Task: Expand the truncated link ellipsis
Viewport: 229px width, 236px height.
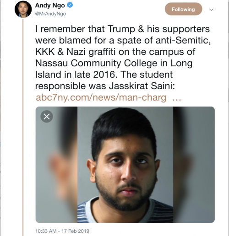Action: click(x=177, y=98)
